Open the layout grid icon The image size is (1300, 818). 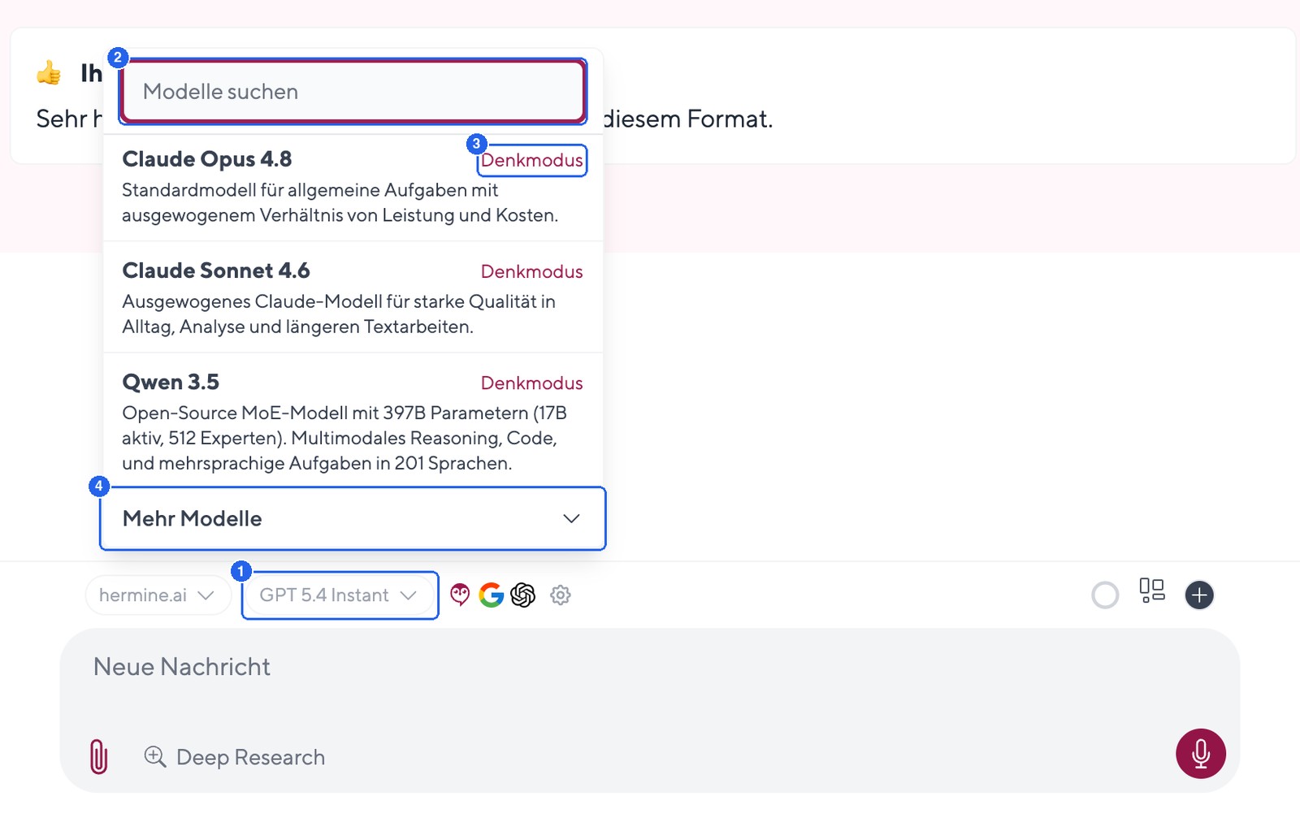pos(1152,591)
